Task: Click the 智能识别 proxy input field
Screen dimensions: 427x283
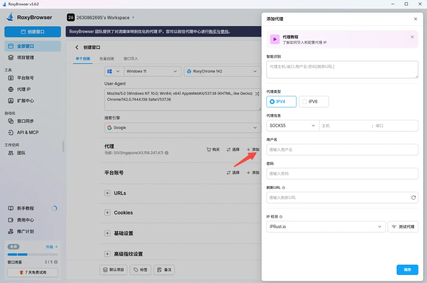Action: pos(342,70)
